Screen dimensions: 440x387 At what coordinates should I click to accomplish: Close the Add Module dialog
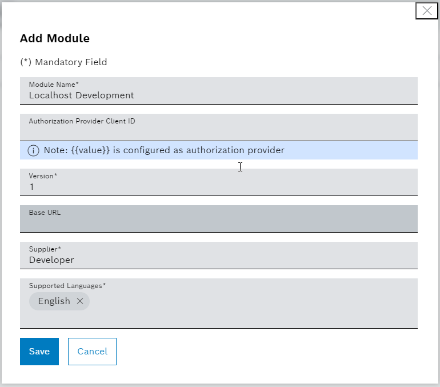[x=426, y=11]
